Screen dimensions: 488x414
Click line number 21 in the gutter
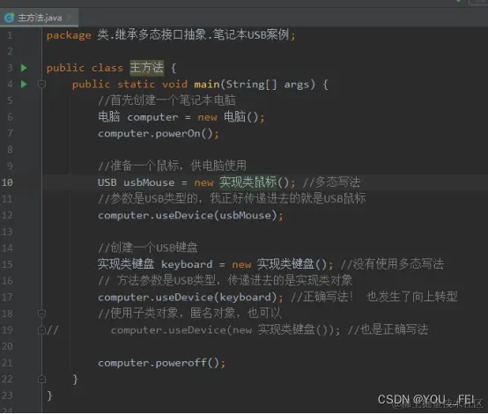7,363
